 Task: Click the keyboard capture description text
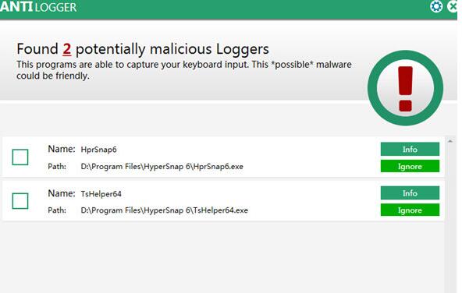[184, 70]
